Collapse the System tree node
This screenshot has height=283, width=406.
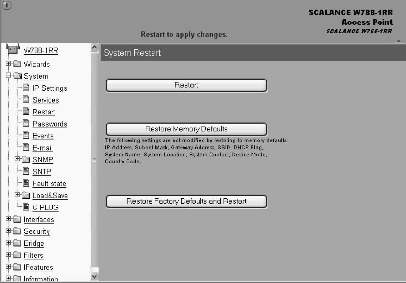tap(8, 75)
